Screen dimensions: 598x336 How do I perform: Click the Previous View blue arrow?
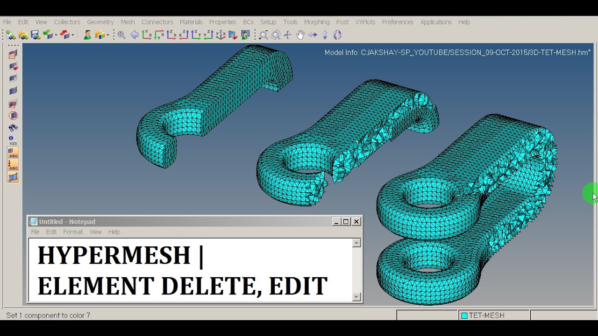pos(134,35)
